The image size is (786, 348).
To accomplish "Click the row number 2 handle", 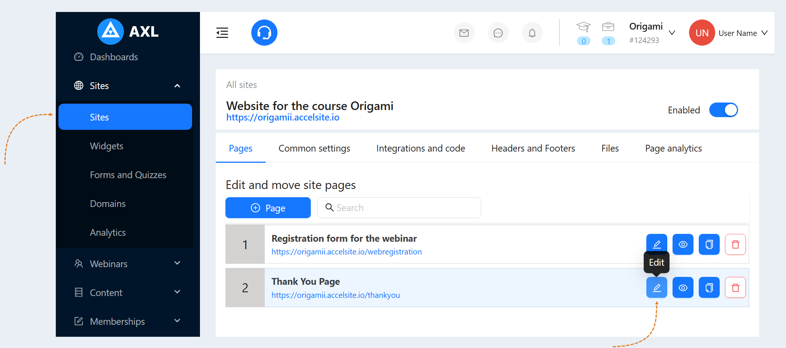I will [245, 288].
